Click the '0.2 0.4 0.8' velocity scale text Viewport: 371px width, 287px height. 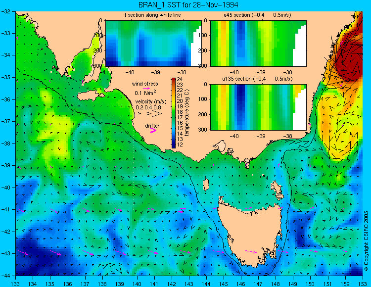[x=148, y=108]
